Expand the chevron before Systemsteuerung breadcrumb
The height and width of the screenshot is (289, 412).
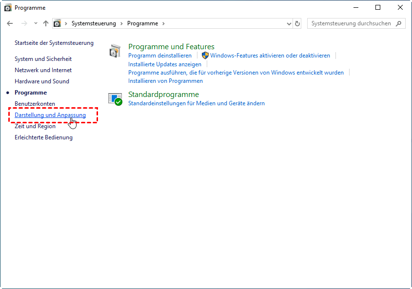(66, 23)
